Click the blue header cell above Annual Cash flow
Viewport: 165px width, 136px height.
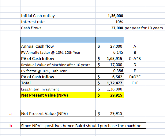[58, 40]
